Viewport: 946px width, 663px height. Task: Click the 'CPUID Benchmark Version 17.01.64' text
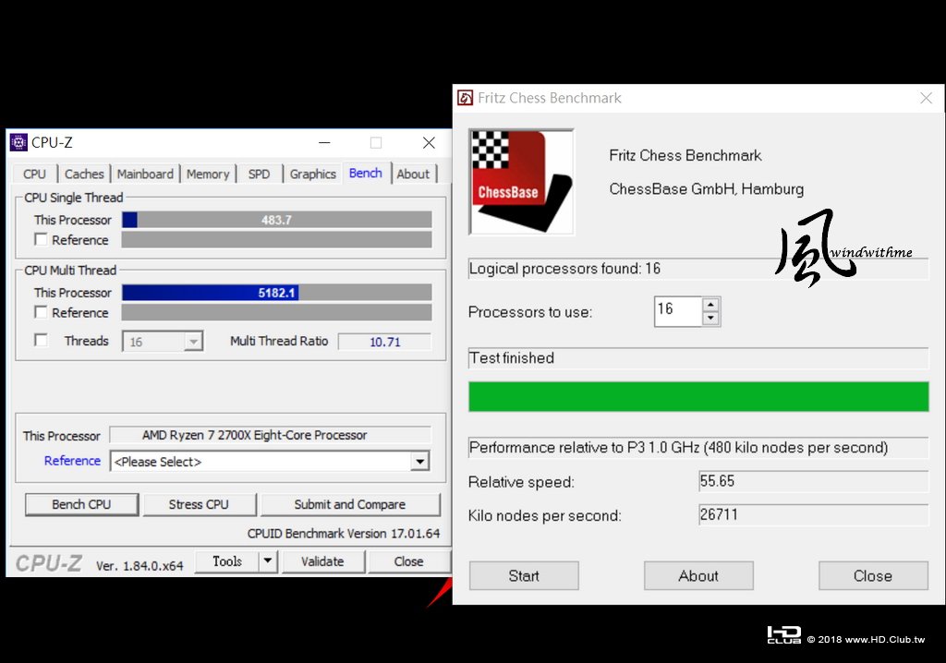[x=344, y=534]
